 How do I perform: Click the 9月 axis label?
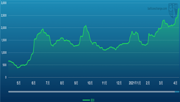coord(76,83)
